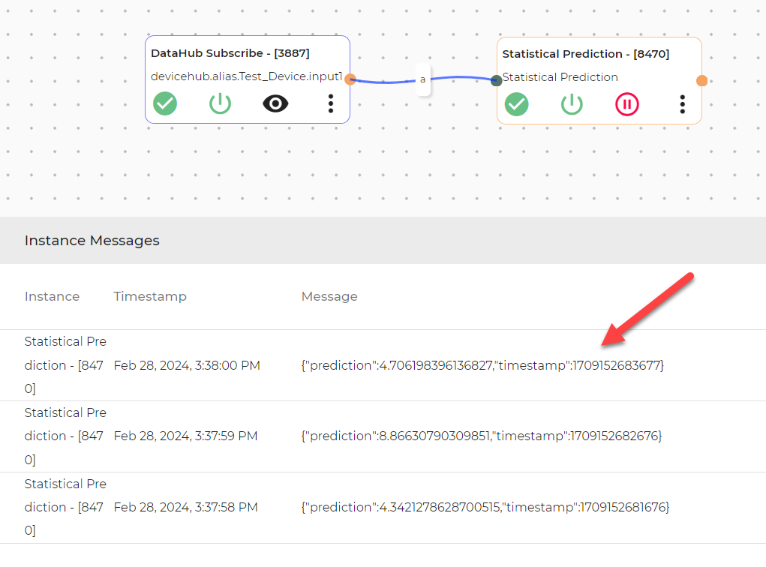The image size is (766, 567).
Task: Click the connection label 'a' between nodes
Action: (x=422, y=79)
